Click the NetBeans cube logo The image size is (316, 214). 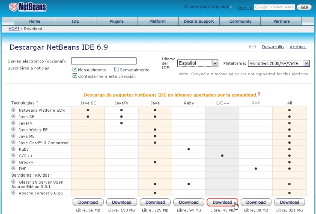click(x=13, y=7)
